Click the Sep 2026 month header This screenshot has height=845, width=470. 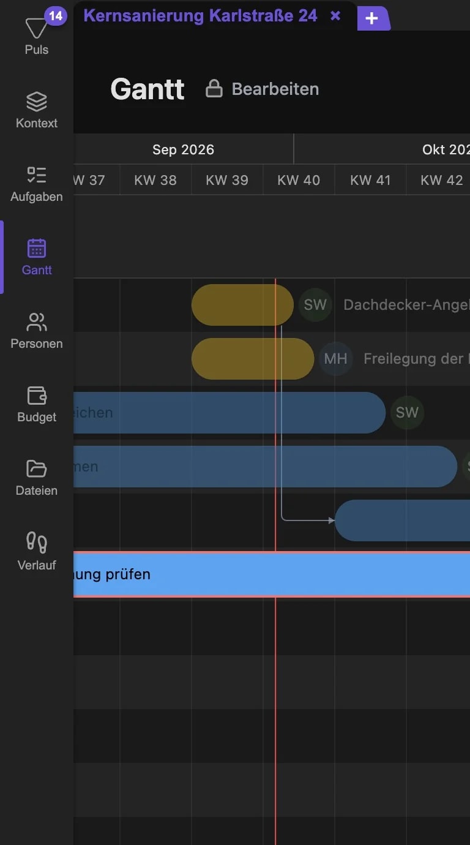click(184, 149)
